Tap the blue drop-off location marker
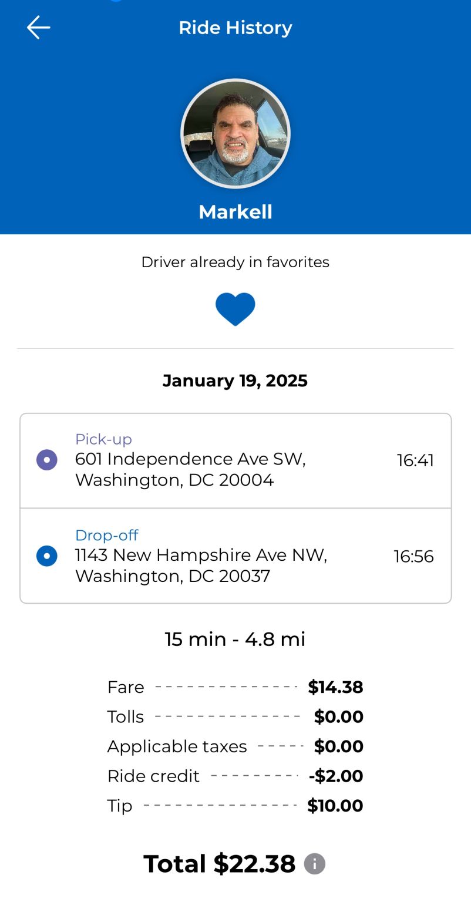The height and width of the screenshot is (902, 471). click(47, 556)
